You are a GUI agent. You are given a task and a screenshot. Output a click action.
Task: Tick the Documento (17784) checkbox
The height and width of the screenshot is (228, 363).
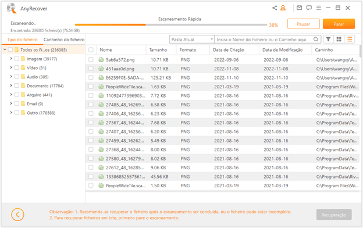pyautogui.click(x=17, y=85)
